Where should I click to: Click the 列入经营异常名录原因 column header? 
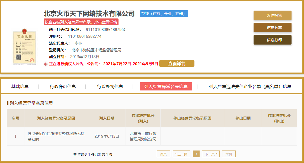[x=56, y=118]
